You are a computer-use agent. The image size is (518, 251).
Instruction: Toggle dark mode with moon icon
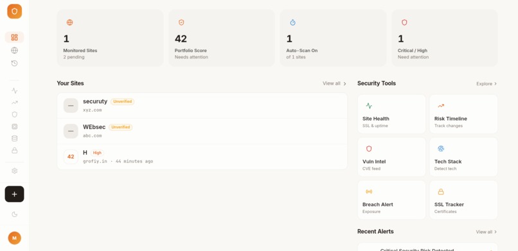(x=15, y=214)
